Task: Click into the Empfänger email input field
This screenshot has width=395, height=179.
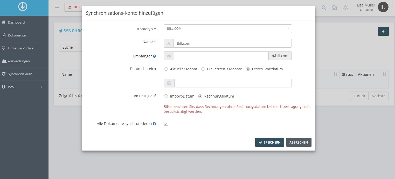Action: [221, 56]
